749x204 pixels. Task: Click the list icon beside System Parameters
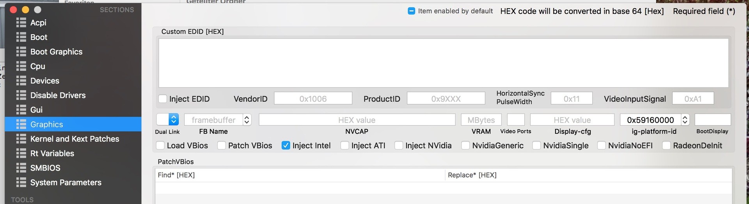click(21, 183)
